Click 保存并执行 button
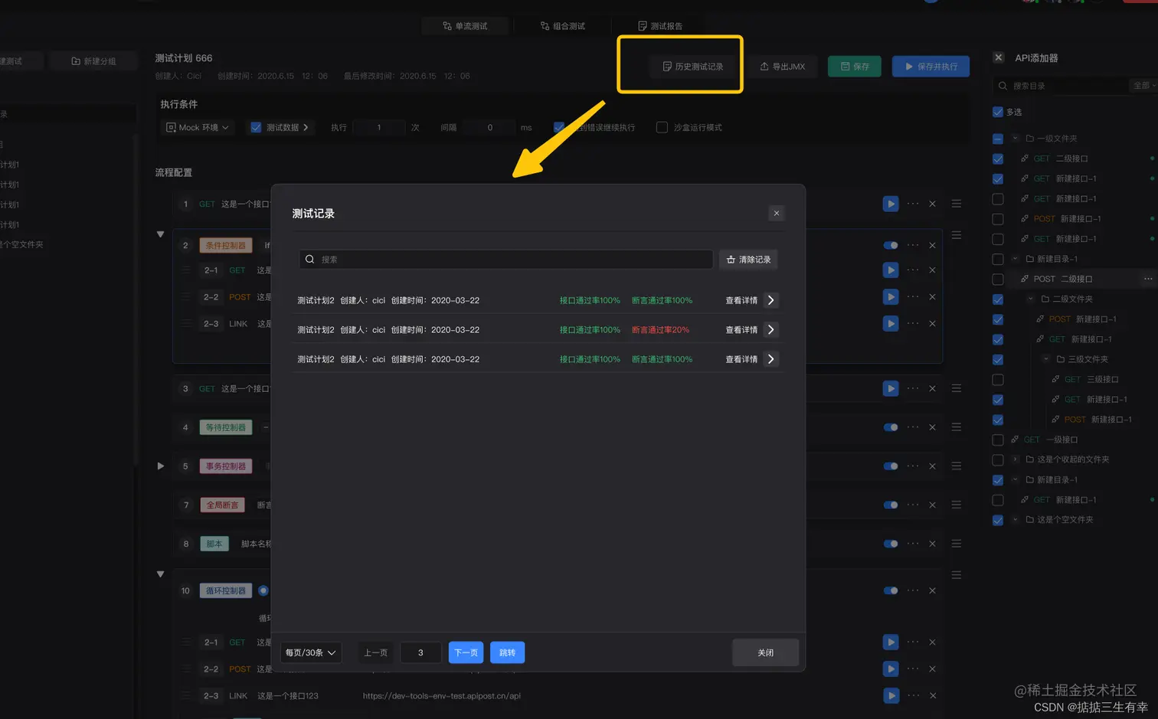 coord(931,67)
